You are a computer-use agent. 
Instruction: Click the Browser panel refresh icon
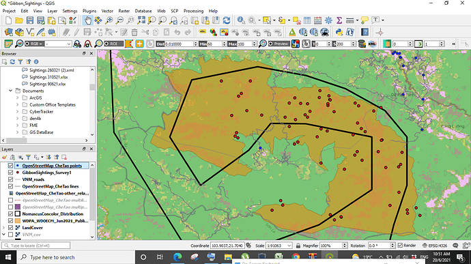click(12, 61)
